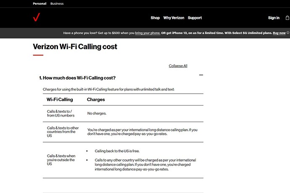The width and height of the screenshot is (290, 193).
Task: Click the Charges for using built-in Wi-Fi Calling sentence
Action: click(x=108, y=90)
